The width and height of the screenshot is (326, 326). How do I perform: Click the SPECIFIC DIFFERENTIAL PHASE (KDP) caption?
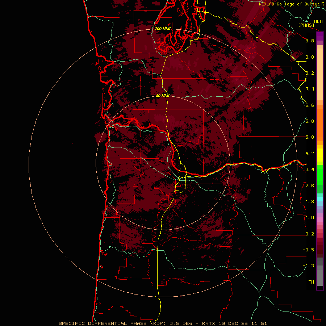tap(113, 323)
